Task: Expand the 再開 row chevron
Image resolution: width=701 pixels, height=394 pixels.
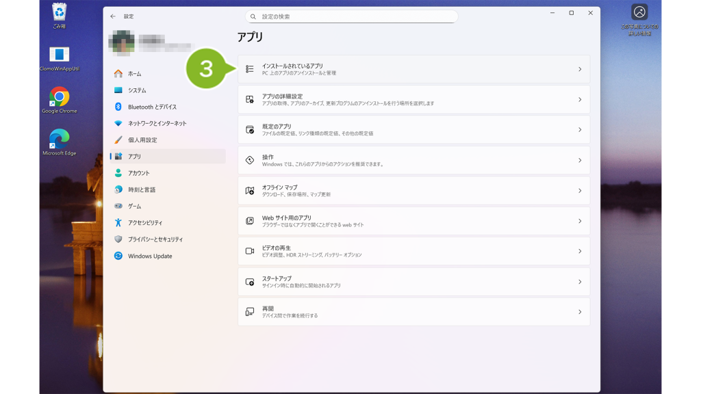Action: (x=580, y=312)
